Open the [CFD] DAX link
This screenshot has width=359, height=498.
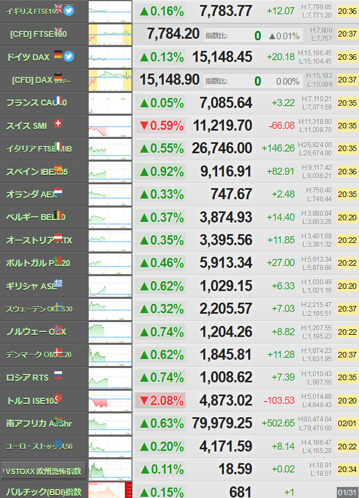click(x=42, y=80)
